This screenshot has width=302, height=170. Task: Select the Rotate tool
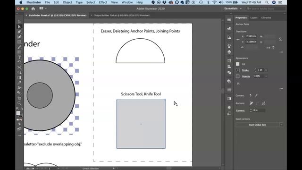[x=19, y=62]
